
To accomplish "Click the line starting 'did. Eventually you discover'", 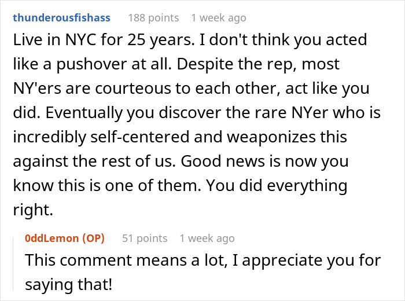I will coord(197,113).
